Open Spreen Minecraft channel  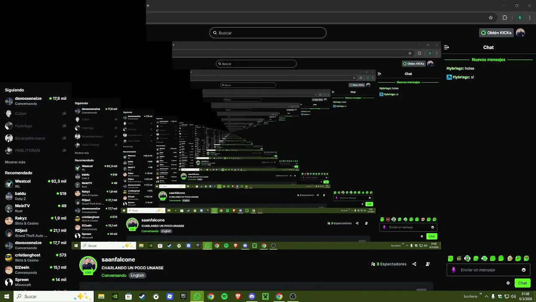tap(36, 282)
